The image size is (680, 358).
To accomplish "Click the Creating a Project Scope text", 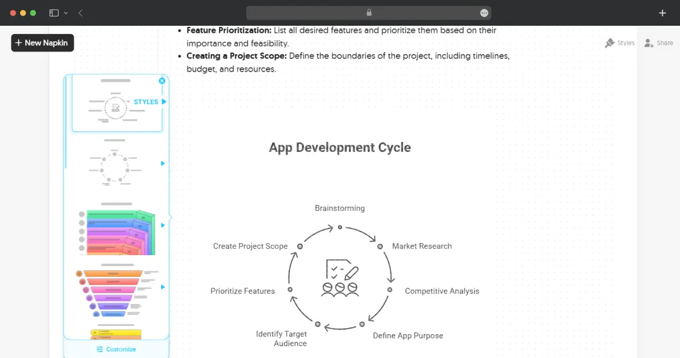I will click(348, 62).
